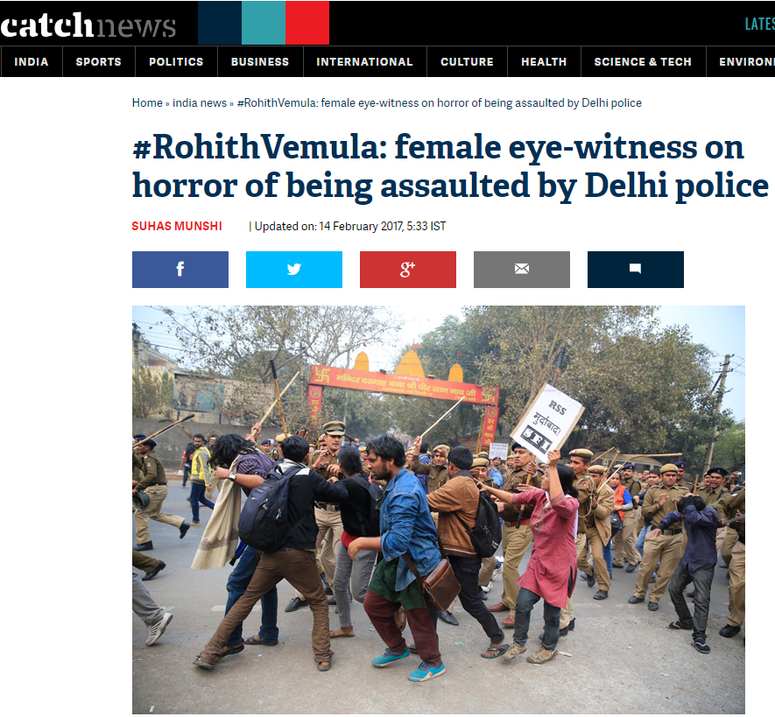Email the article using envelope icon

coord(521,270)
